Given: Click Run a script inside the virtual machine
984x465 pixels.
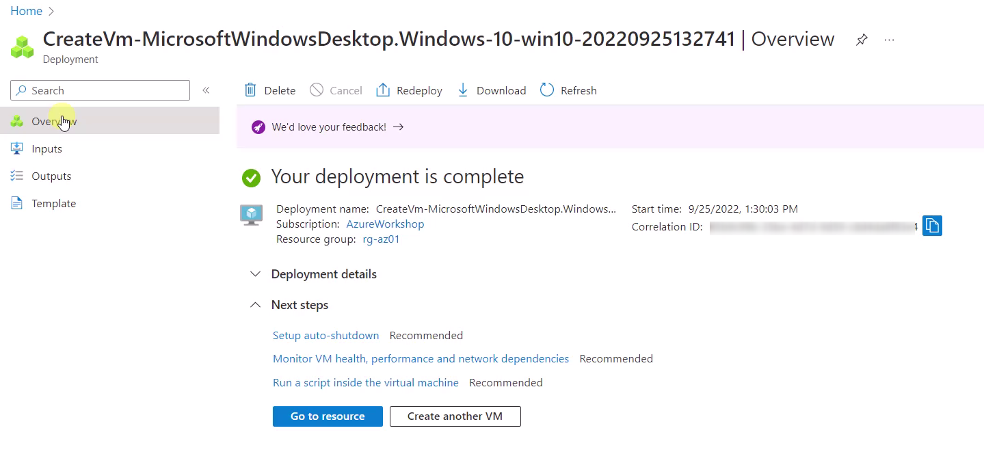Looking at the screenshot, I should 366,382.
